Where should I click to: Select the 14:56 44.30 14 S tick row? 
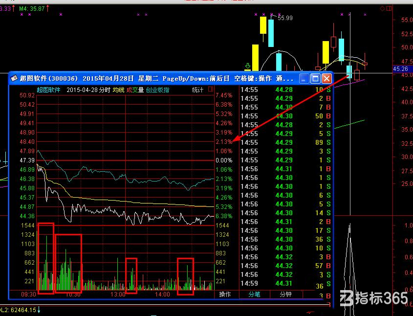286,213
